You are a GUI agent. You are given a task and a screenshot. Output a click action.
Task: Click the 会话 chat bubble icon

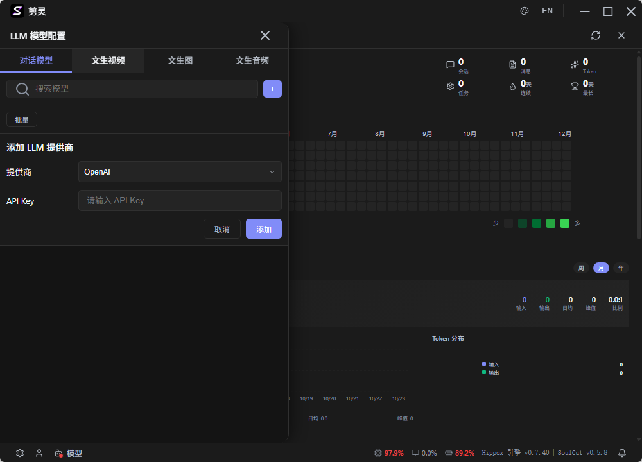[450, 65]
